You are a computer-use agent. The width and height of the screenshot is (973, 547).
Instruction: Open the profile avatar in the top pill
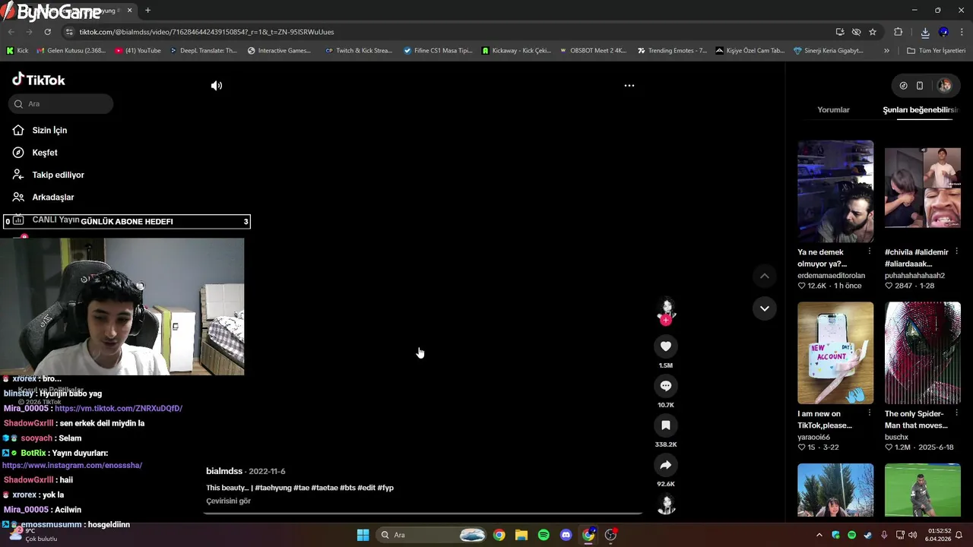(x=944, y=86)
